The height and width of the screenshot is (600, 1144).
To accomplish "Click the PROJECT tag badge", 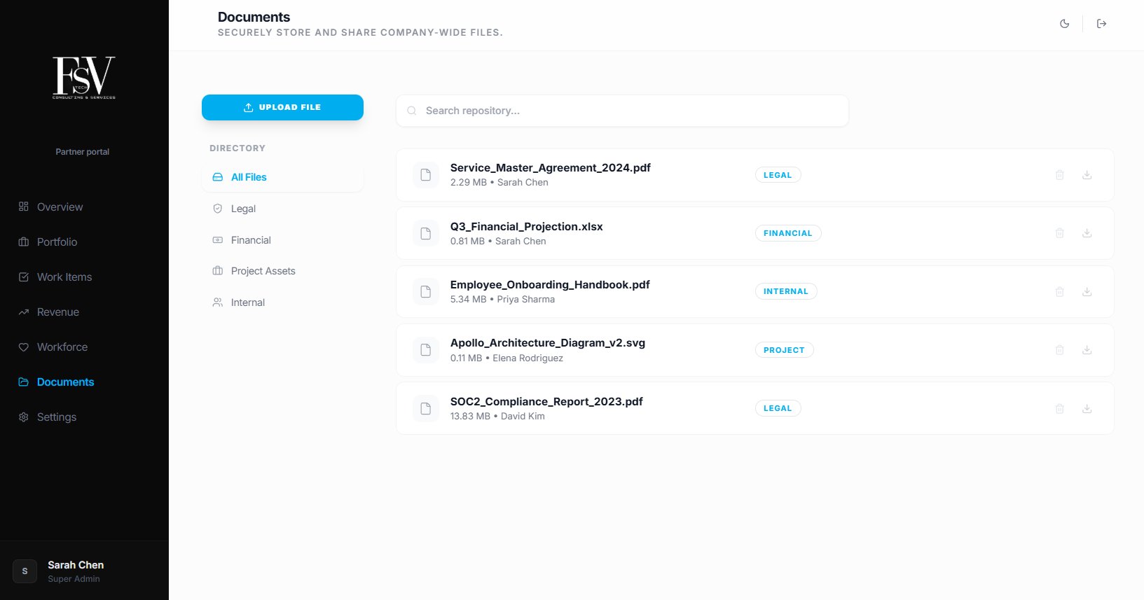I will tap(784, 350).
